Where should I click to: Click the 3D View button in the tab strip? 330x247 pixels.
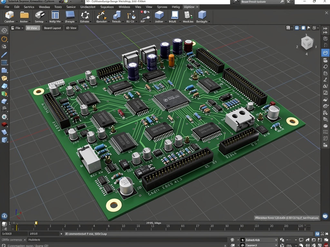click(x=33, y=28)
